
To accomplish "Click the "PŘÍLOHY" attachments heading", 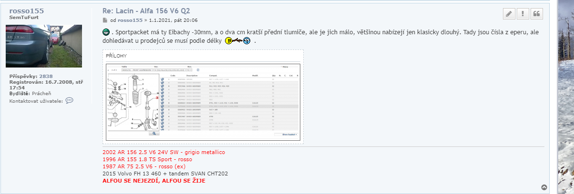I will click(x=116, y=56).
